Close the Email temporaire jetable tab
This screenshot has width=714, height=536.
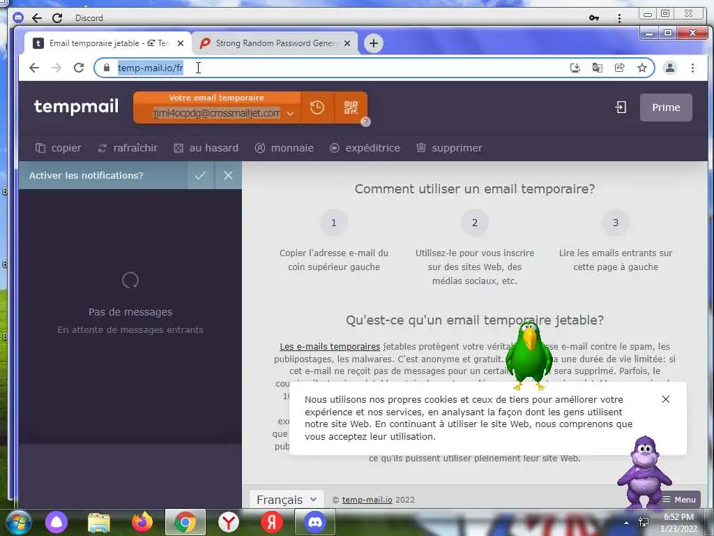[x=181, y=43]
